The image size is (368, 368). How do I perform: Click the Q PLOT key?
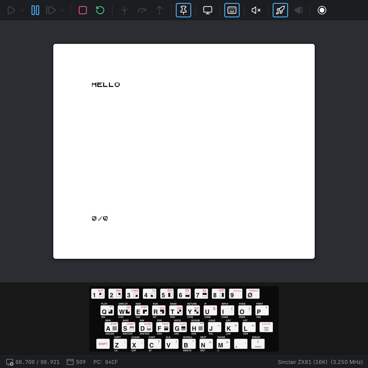pyautogui.click(x=107, y=310)
